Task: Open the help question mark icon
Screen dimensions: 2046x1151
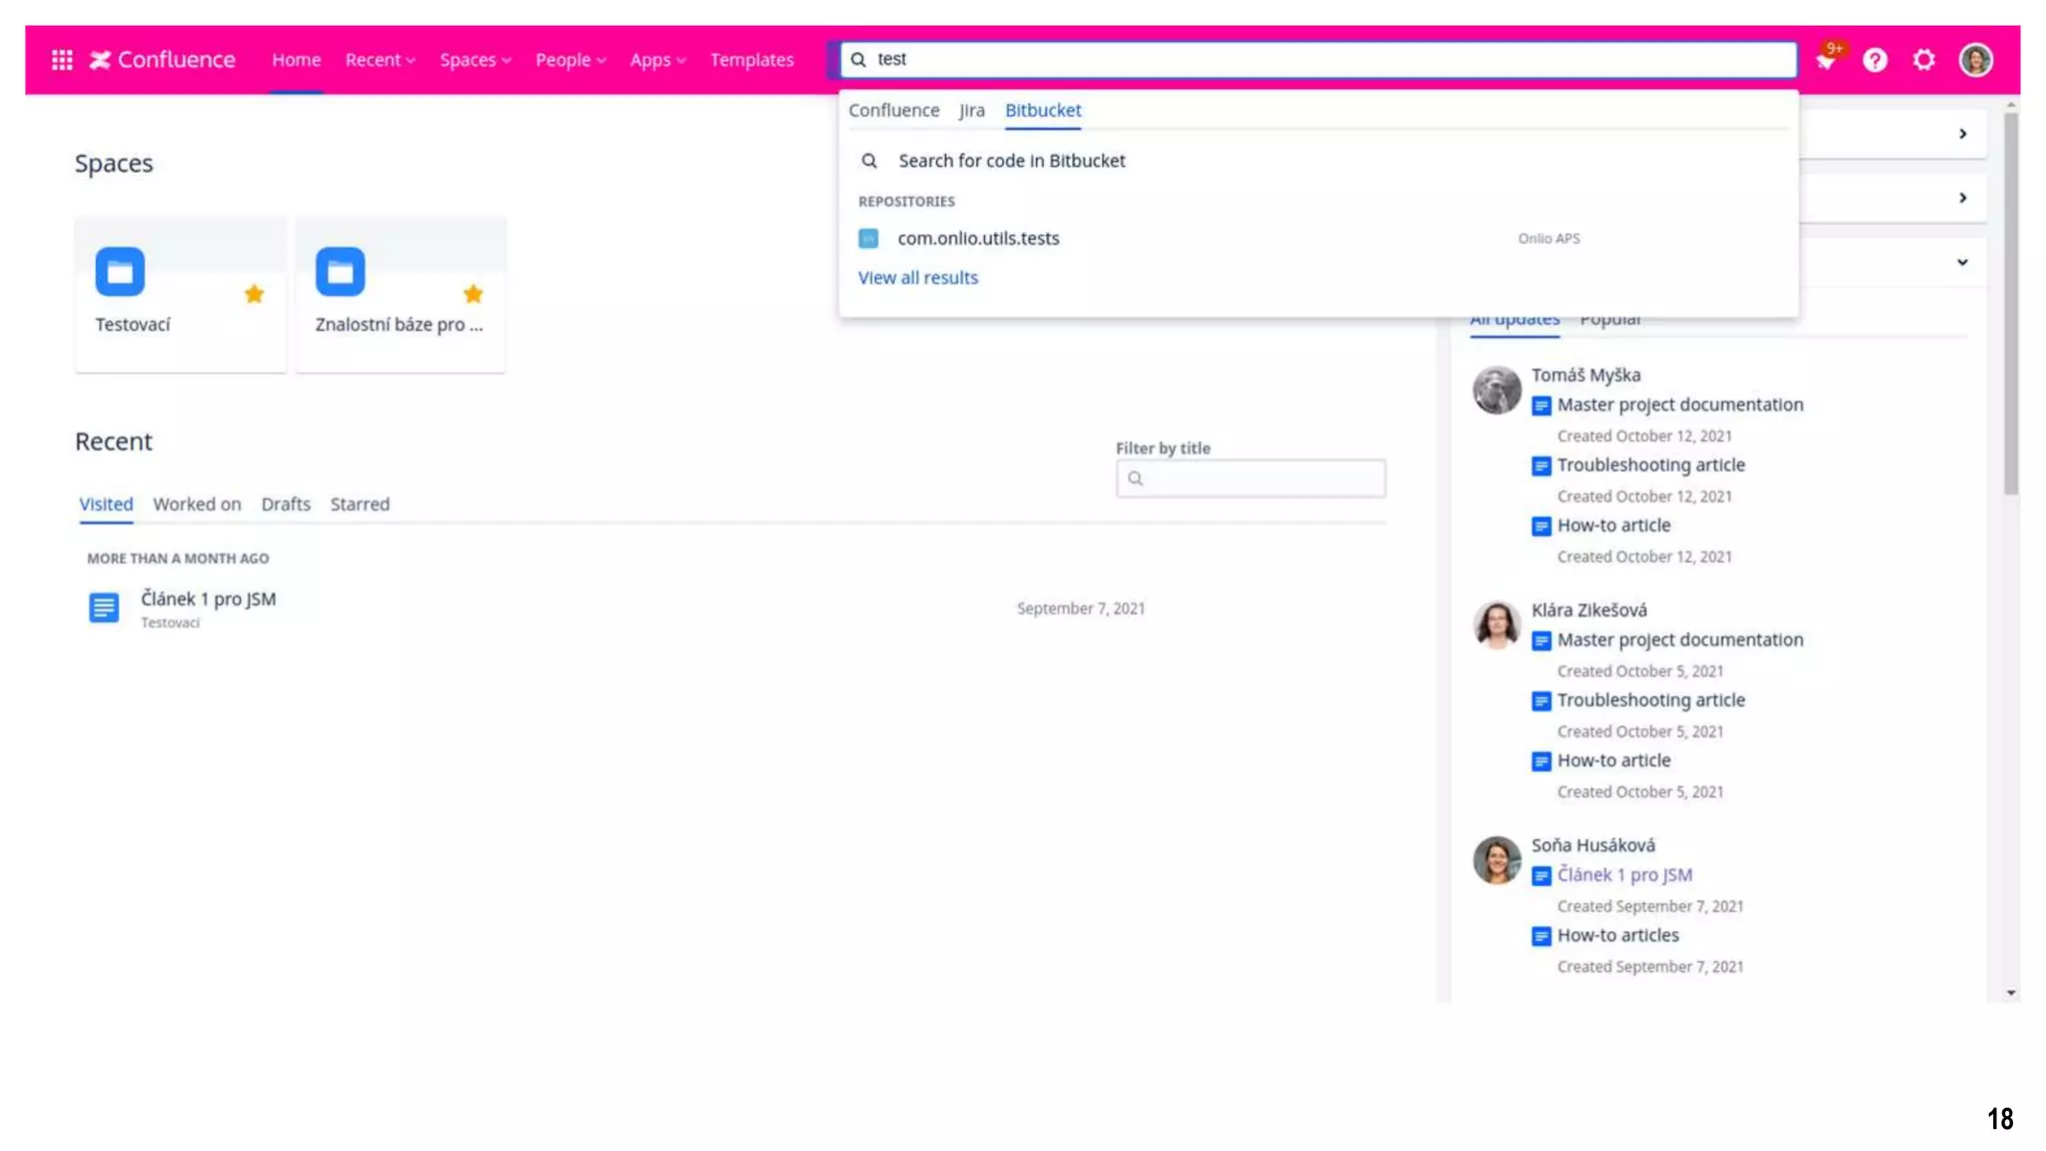Action: 1874,60
